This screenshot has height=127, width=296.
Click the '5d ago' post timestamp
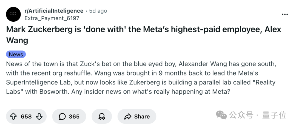[98, 11]
